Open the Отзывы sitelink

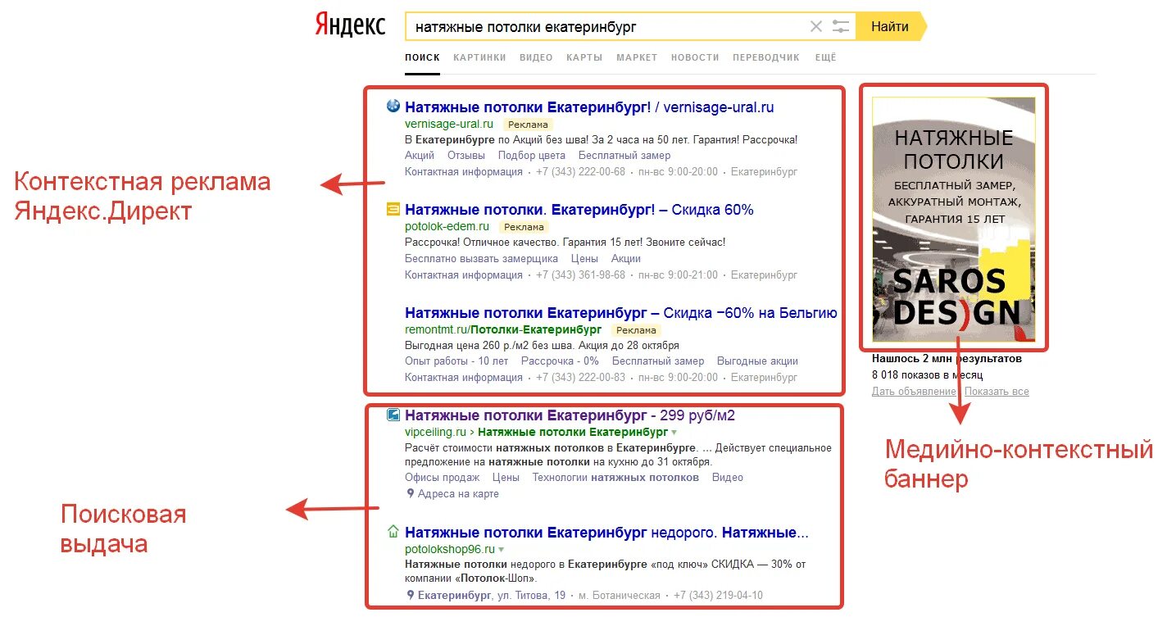(x=466, y=156)
